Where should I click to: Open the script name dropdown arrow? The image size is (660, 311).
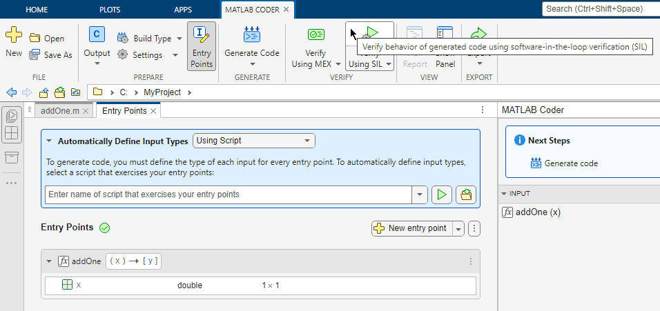(x=419, y=194)
